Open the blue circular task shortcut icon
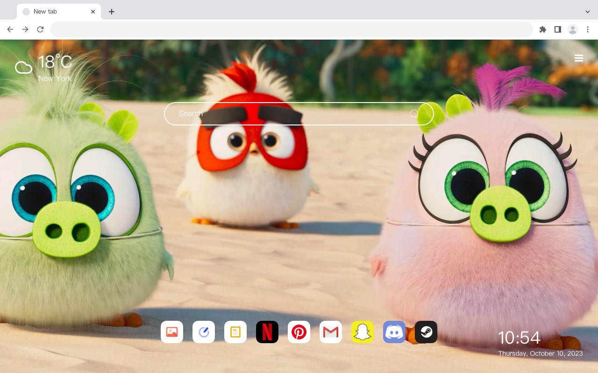The width and height of the screenshot is (598, 373). click(204, 332)
